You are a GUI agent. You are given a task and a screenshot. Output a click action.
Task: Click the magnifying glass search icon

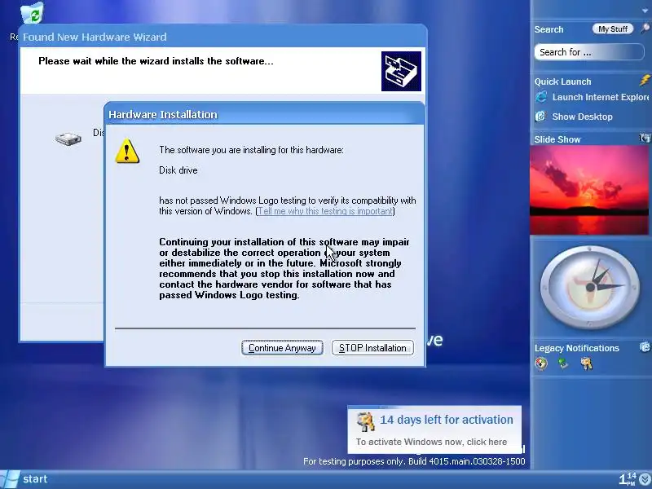645,29
